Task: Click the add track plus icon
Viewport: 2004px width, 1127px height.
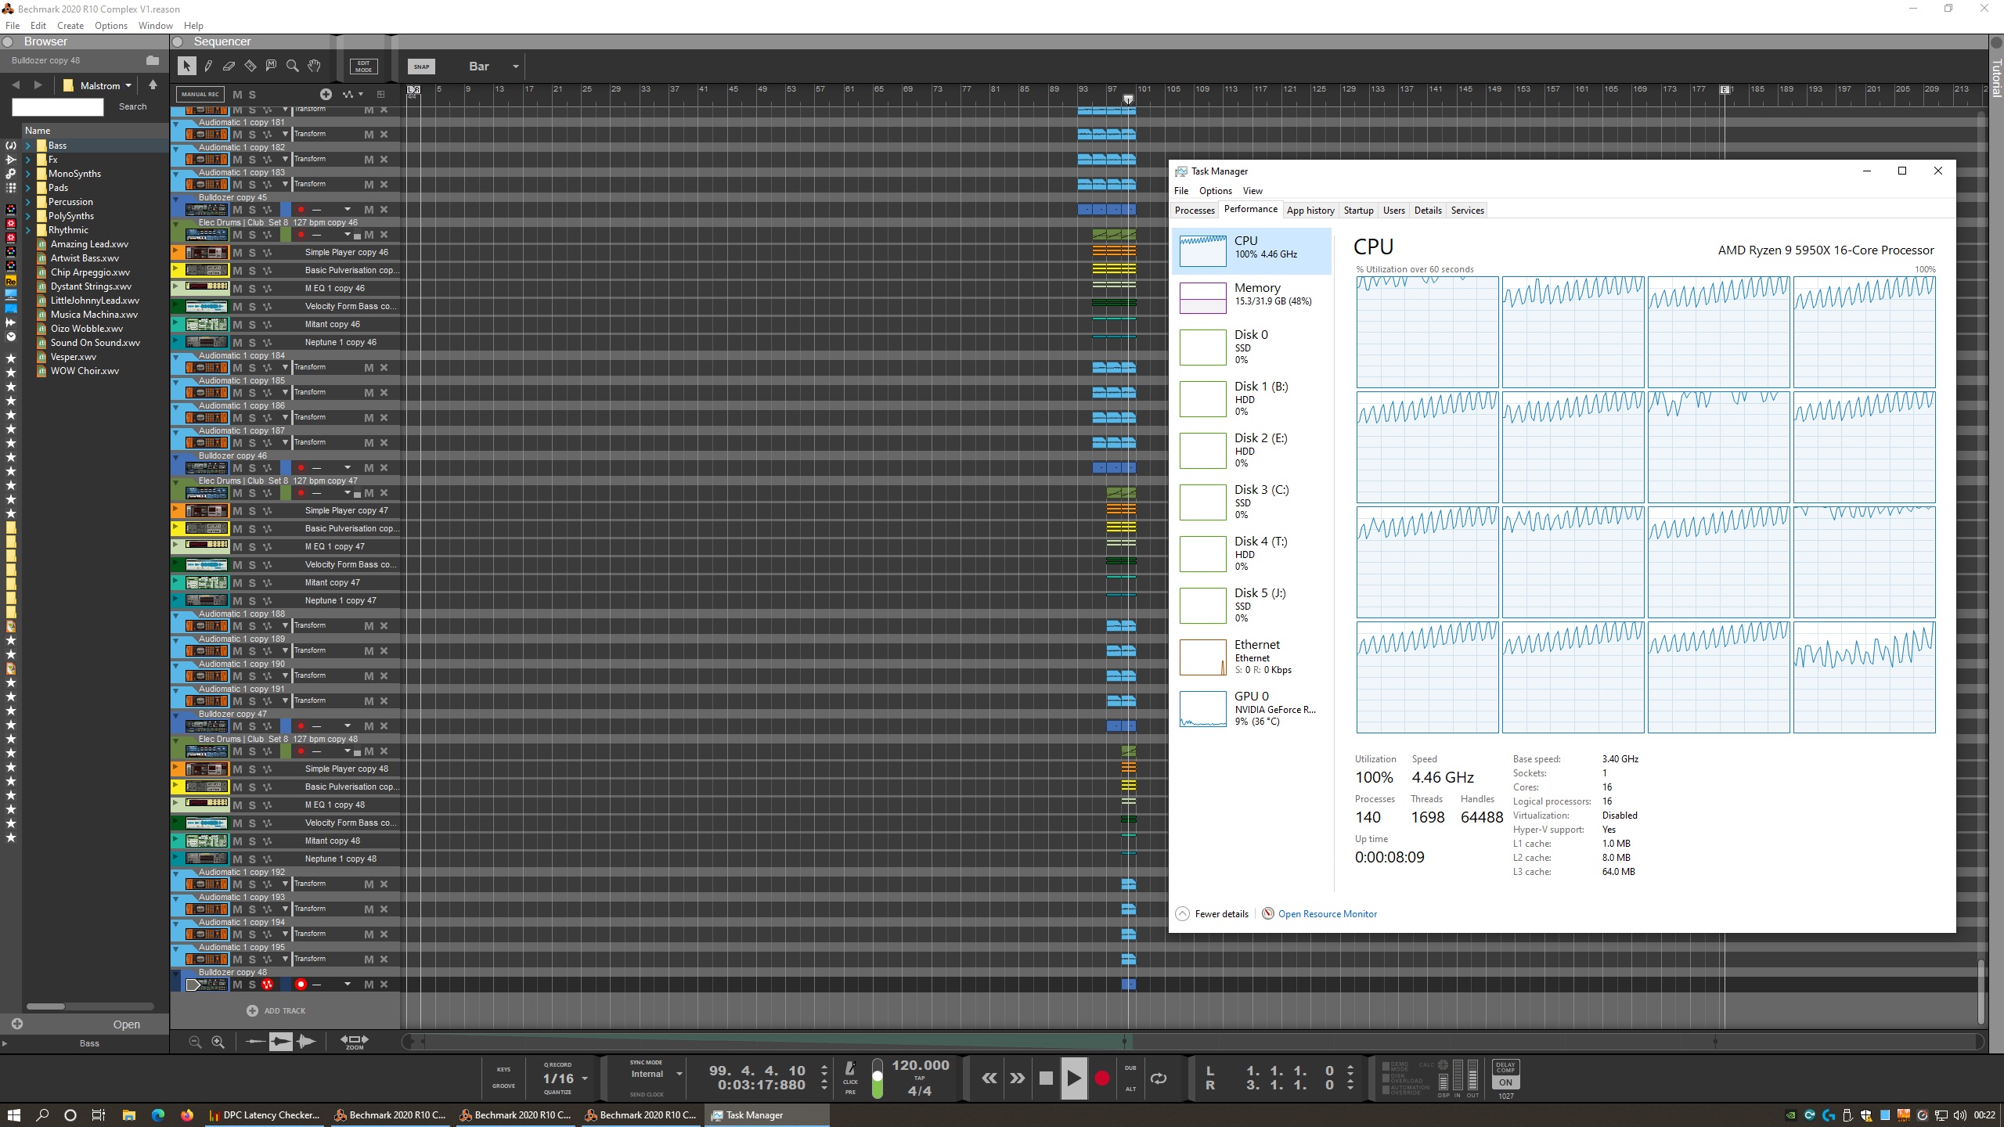Action: click(326, 94)
